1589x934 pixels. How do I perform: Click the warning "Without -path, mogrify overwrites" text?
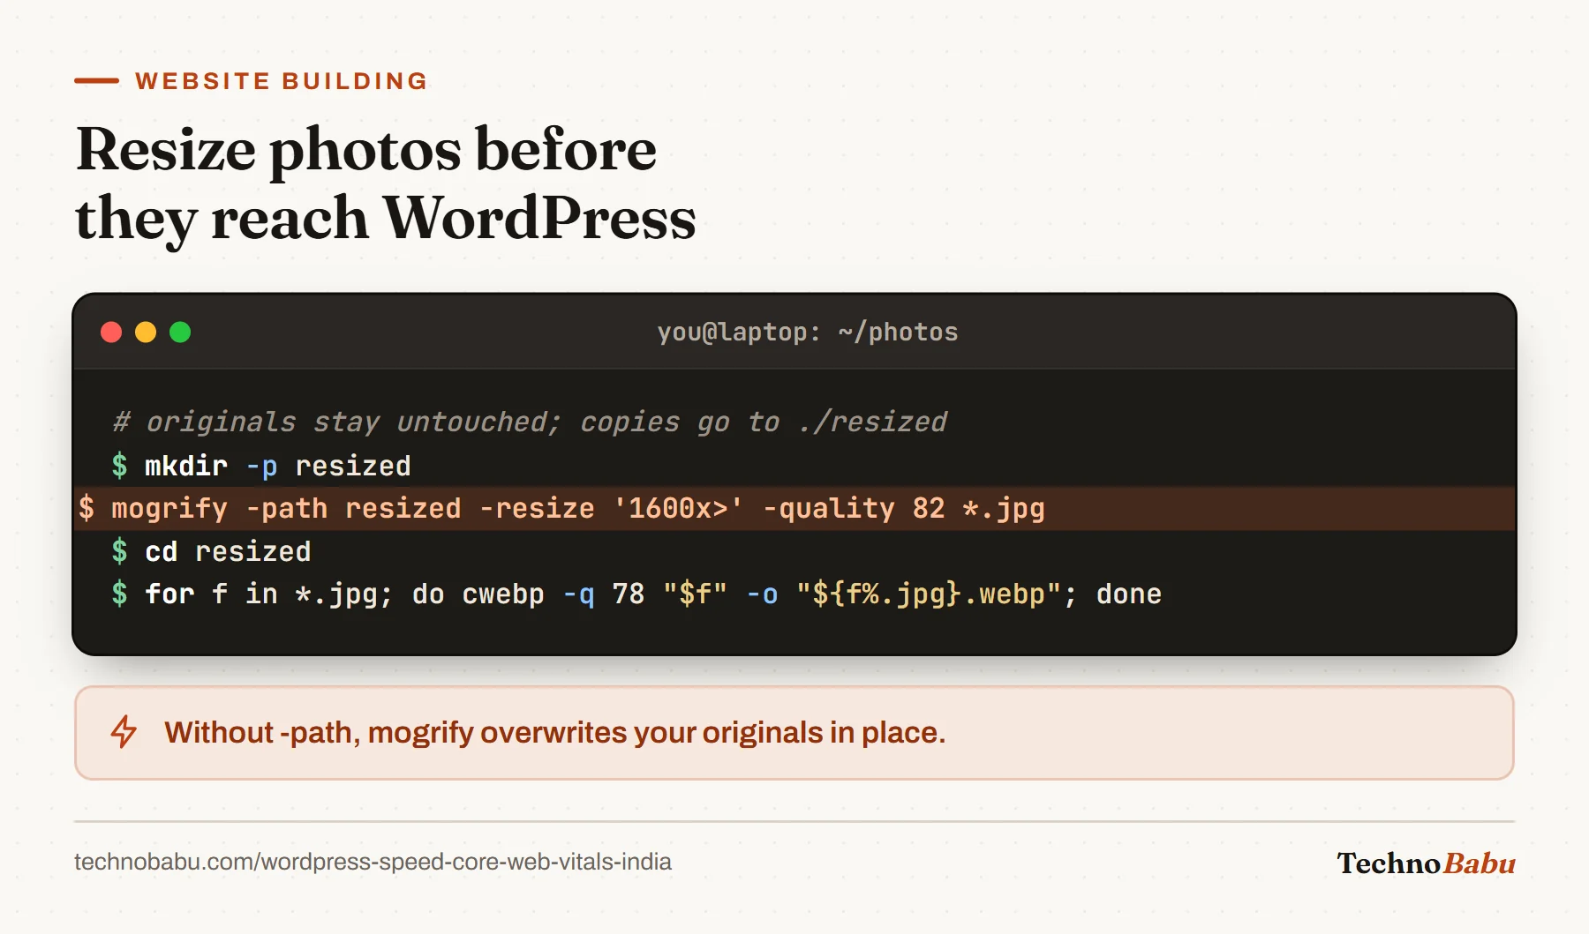(554, 733)
